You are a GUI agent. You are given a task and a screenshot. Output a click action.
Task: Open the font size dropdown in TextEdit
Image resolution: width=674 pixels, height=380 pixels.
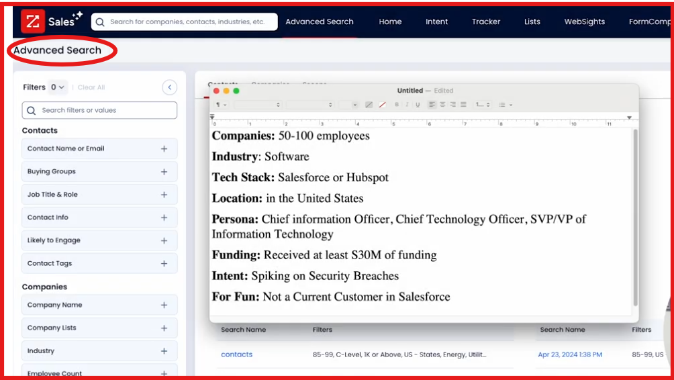(348, 105)
